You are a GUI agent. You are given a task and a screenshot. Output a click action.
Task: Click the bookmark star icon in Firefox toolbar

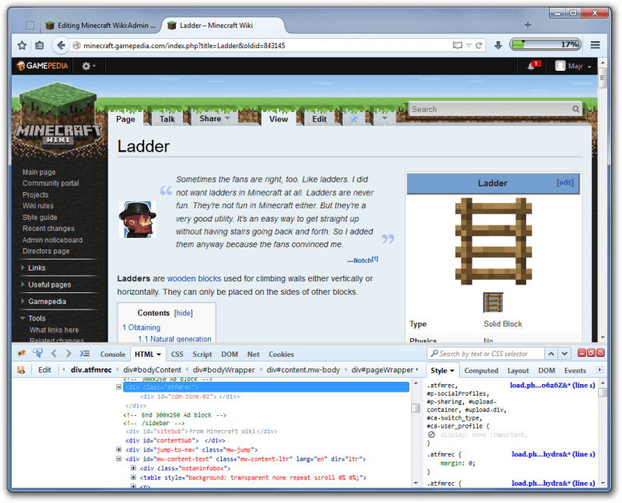(x=22, y=46)
